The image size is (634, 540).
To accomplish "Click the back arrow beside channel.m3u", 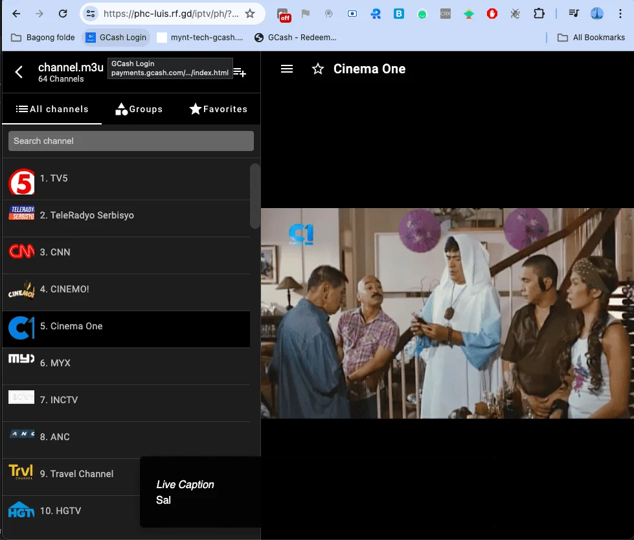I will 19,72.
